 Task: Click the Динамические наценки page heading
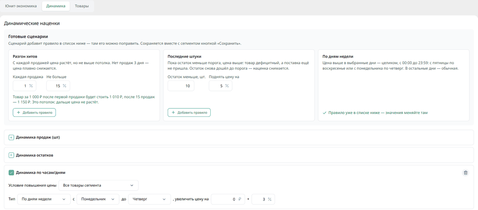[31, 23]
